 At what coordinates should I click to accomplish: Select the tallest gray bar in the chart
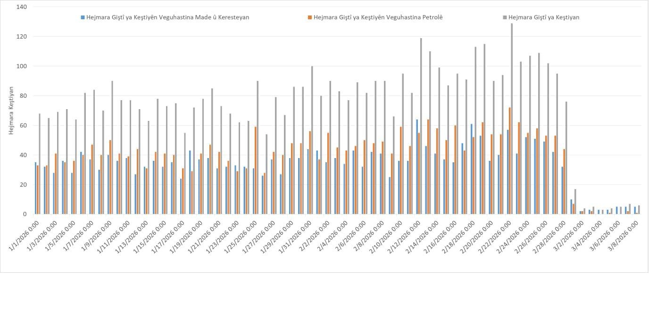click(512, 119)
